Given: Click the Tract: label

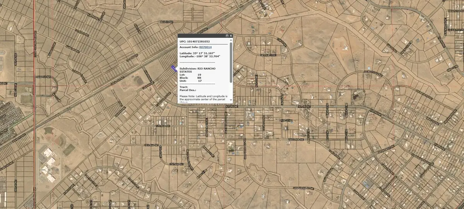Looking at the screenshot, I should pos(184,87).
